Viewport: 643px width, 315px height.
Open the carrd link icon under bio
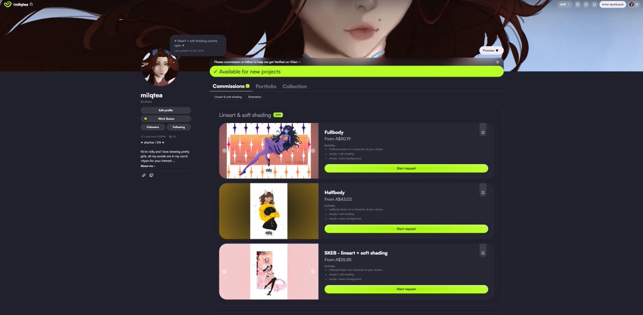coord(144,175)
